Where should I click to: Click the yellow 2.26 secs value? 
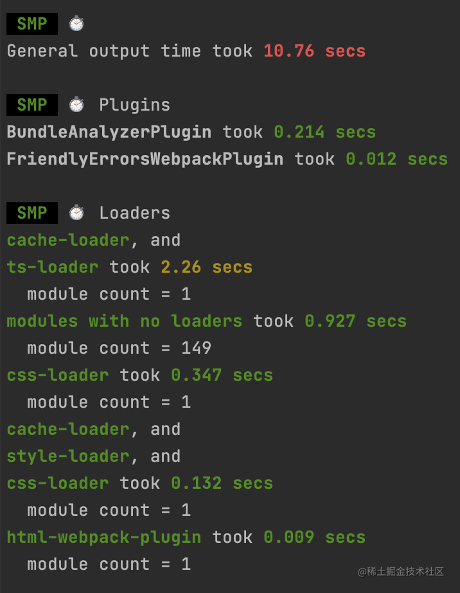point(207,267)
